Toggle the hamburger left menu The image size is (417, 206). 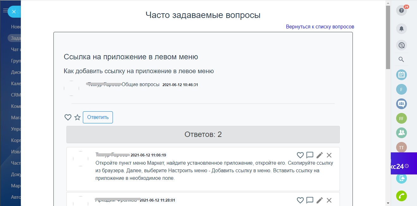tap(5, 11)
